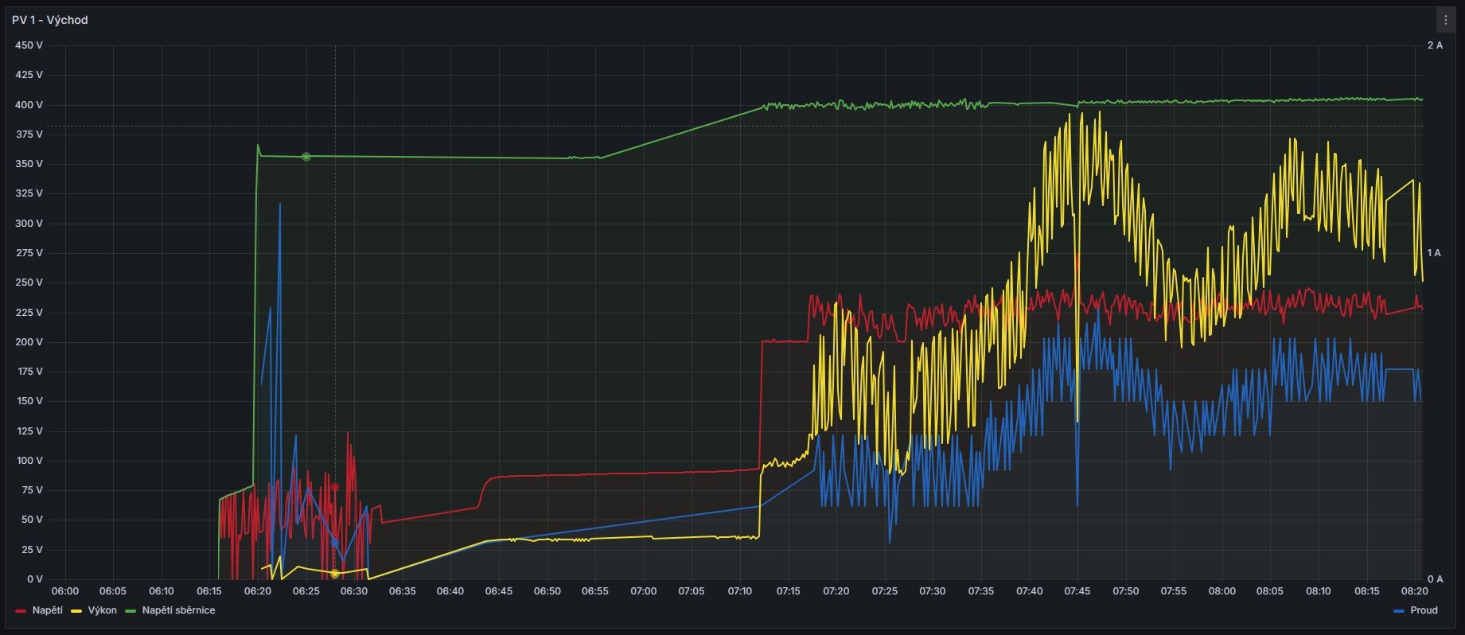Click the 450 V axis label
This screenshot has width=1465, height=635.
pyautogui.click(x=29, y=45)
